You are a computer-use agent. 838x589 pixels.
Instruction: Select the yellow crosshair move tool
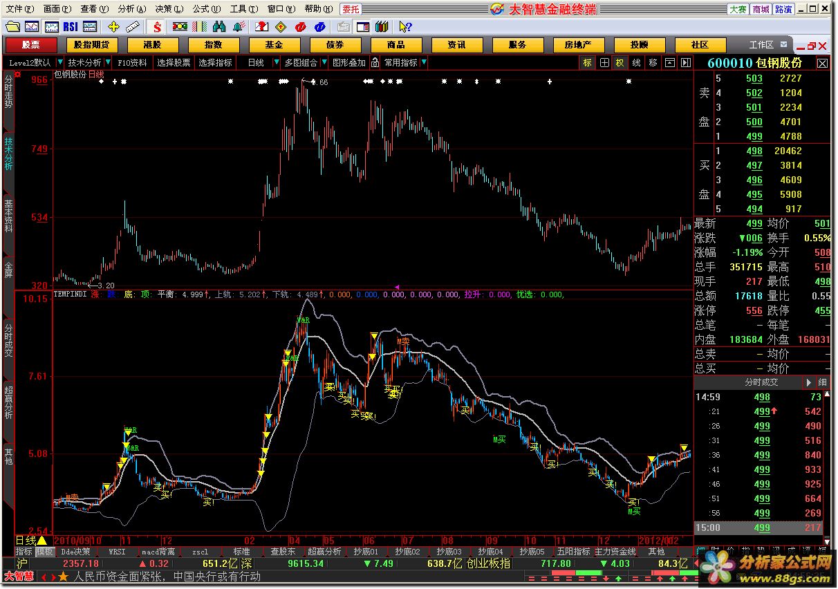(114, 26)
